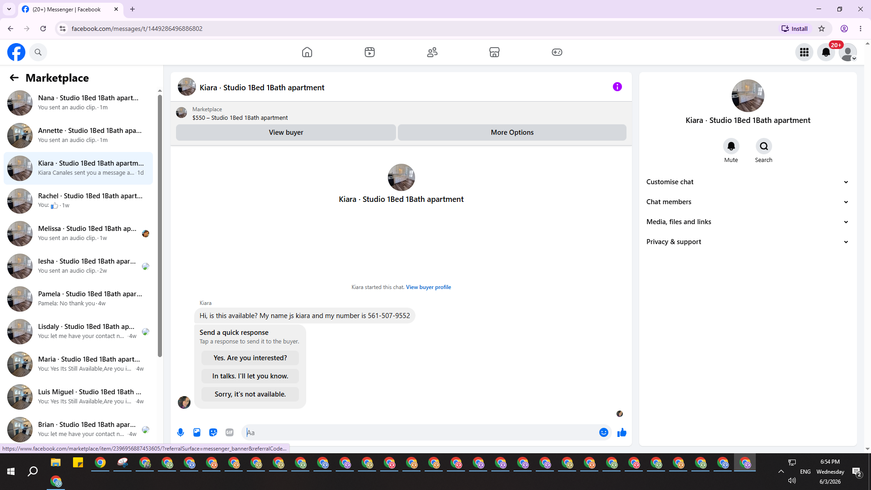The width and height of the screenshot is (871, 490).
Task: Open Chrome three-dot menu
Action: coord(861,29)
